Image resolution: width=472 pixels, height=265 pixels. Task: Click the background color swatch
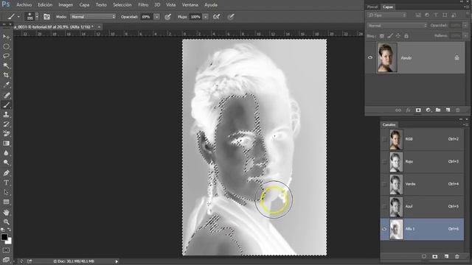pyautogui.click(x=9, y=241)
